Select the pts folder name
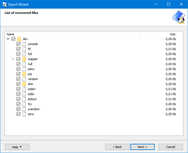 (x=30, y=74)
